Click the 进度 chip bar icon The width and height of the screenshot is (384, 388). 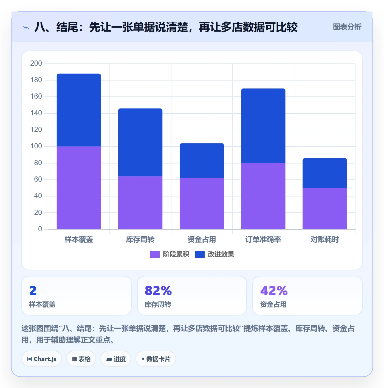[109, 359]
